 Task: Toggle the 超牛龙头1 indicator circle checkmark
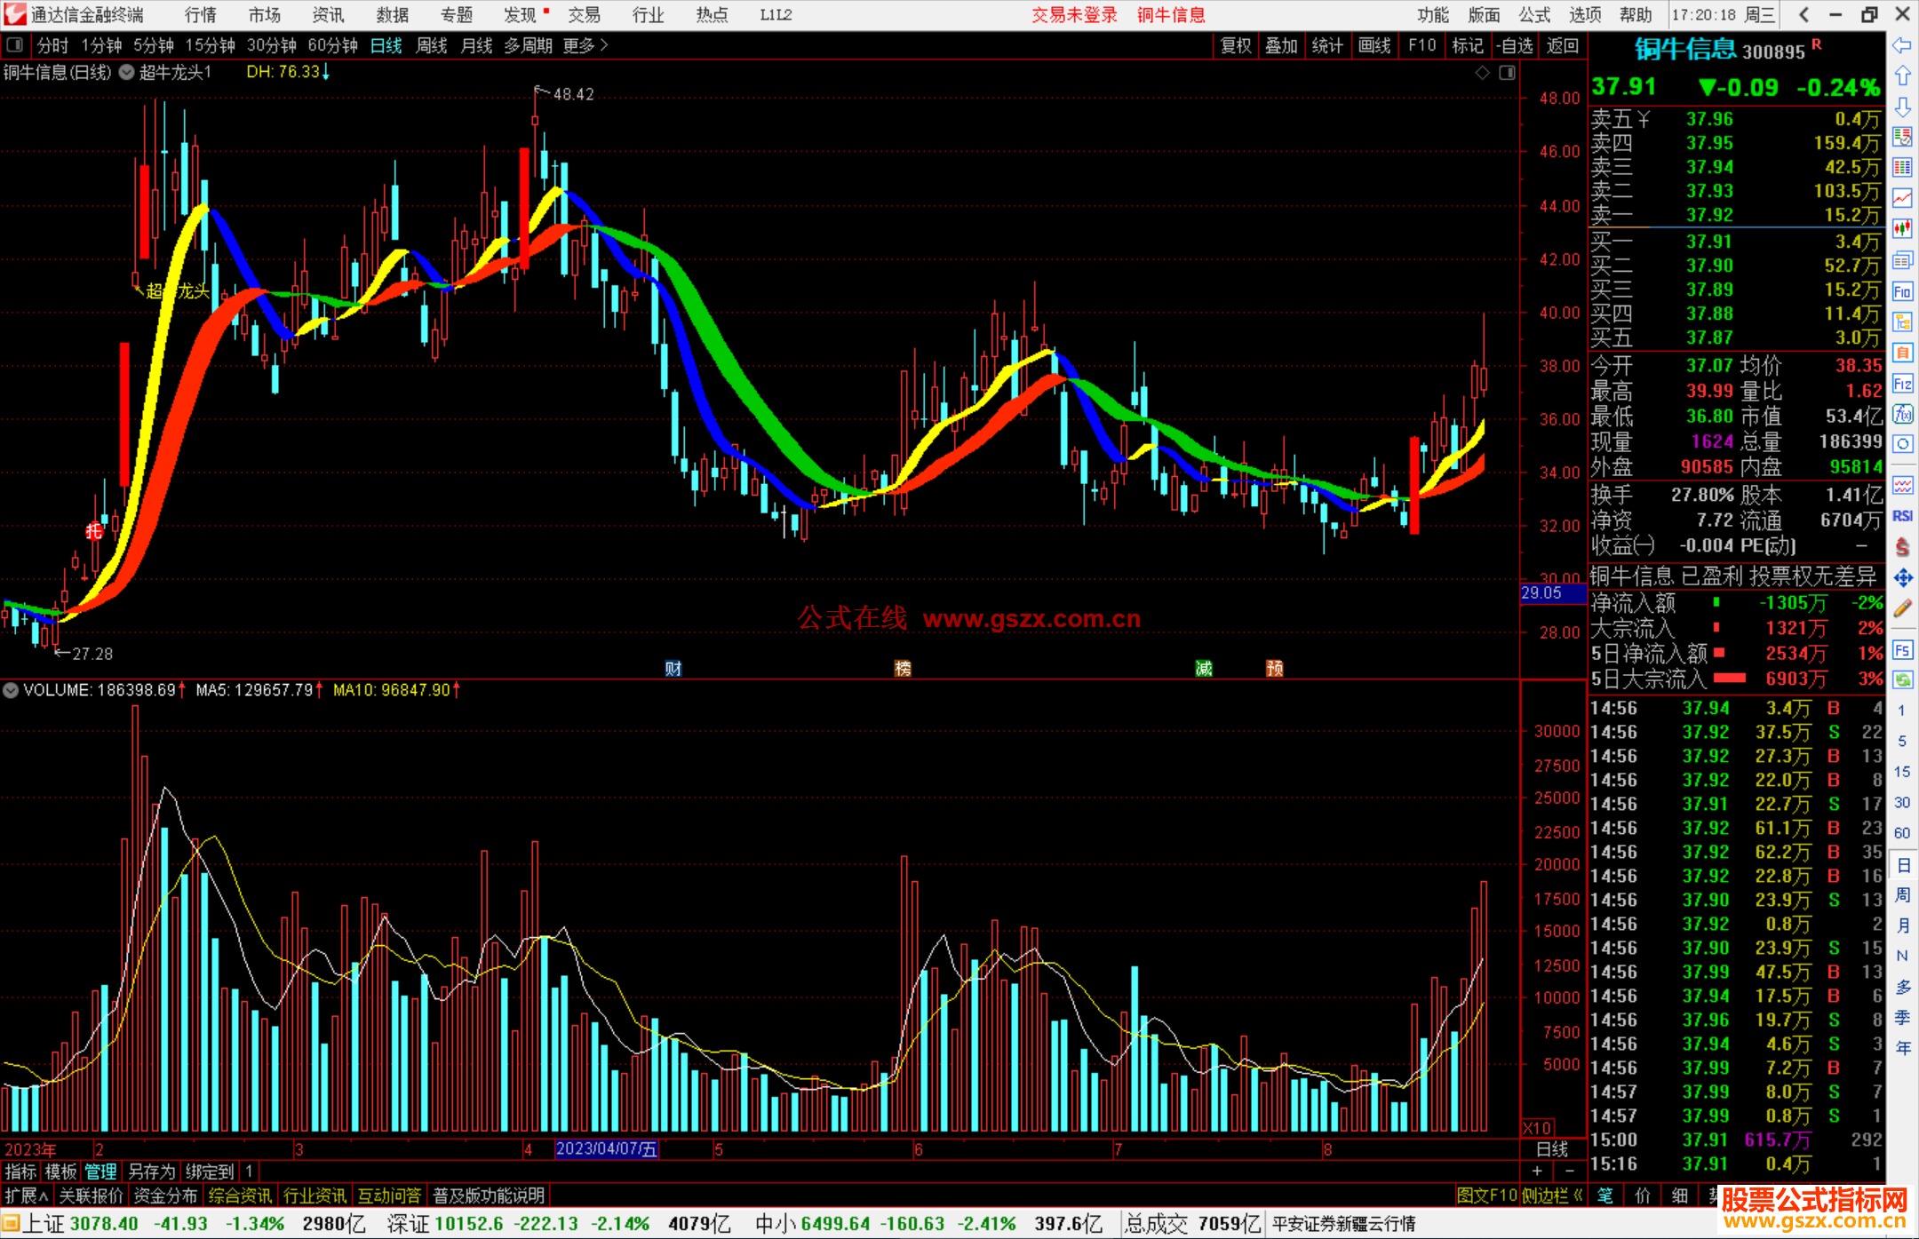point(127,73)
